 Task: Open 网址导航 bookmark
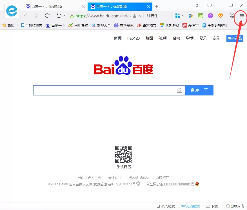pos(78,25)
